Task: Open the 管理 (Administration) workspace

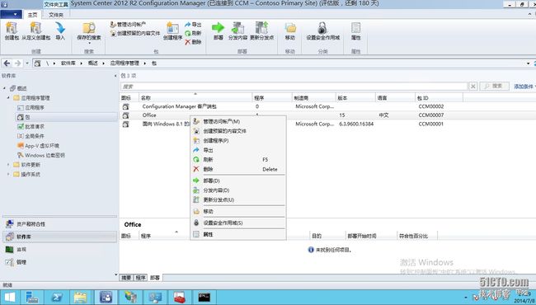Action: pos(60,262)
